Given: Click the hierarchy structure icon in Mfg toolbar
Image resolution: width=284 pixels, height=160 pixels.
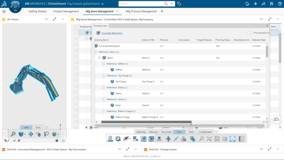Looking at the screenshot, I should point(159,139).
